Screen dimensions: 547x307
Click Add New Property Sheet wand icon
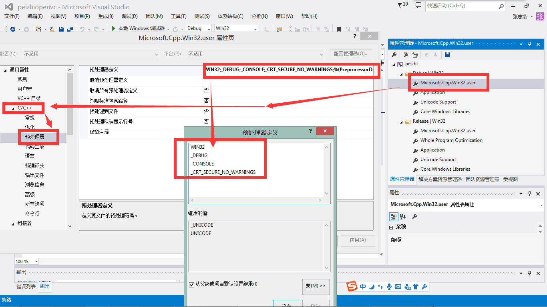pos(406,54)
